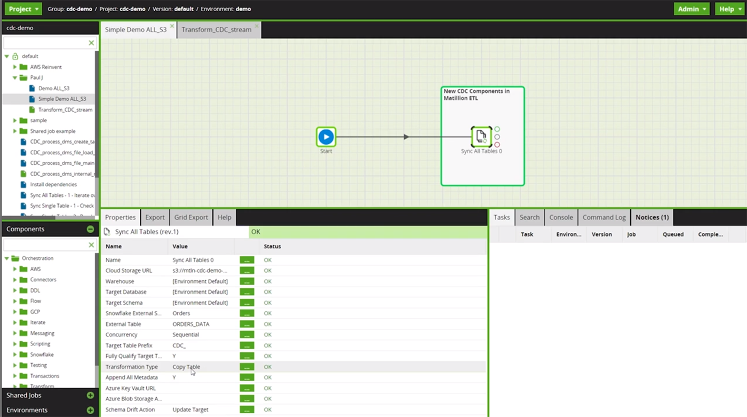Close the Transform_CDC_stream tab
Viewport: 747px width, 417px height.
click(x=257, y=26)
